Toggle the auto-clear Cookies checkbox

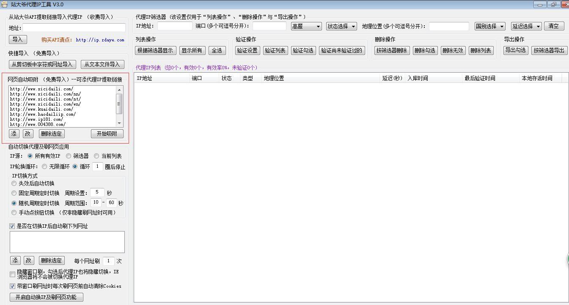pyautogui.click(x=12, y=286)
